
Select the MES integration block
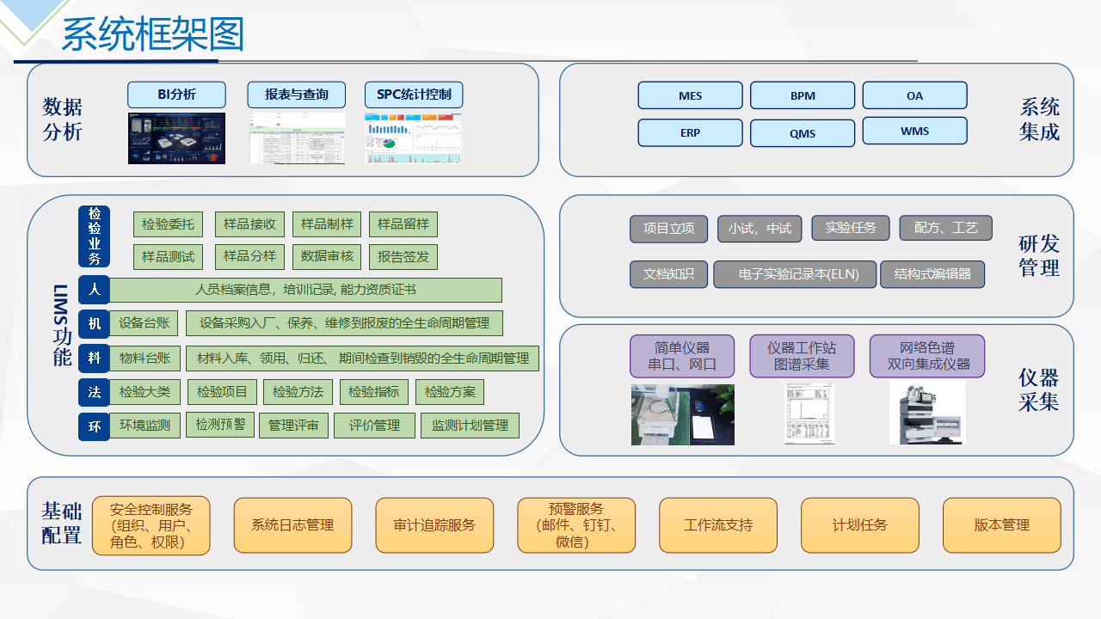click(690, 95)
